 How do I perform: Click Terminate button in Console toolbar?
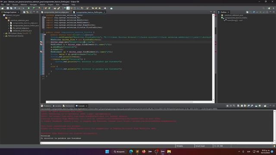coord(227,106)
